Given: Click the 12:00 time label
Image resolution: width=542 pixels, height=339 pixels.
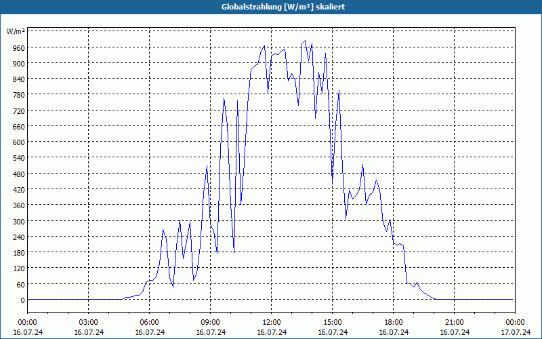Looking at the screenshot, I should [x=272, y=323].
